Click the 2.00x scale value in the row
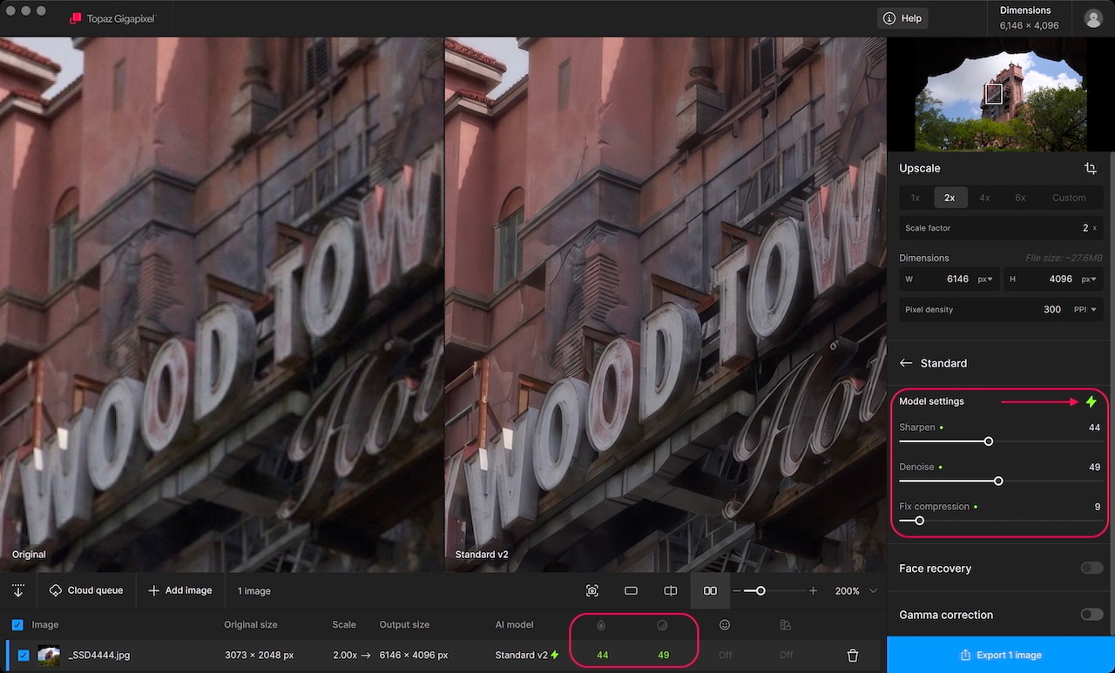The width and height of the screenshot is (1115, 673). [344, 655]
